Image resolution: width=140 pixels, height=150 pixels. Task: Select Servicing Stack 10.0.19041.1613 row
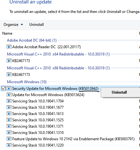38,114
